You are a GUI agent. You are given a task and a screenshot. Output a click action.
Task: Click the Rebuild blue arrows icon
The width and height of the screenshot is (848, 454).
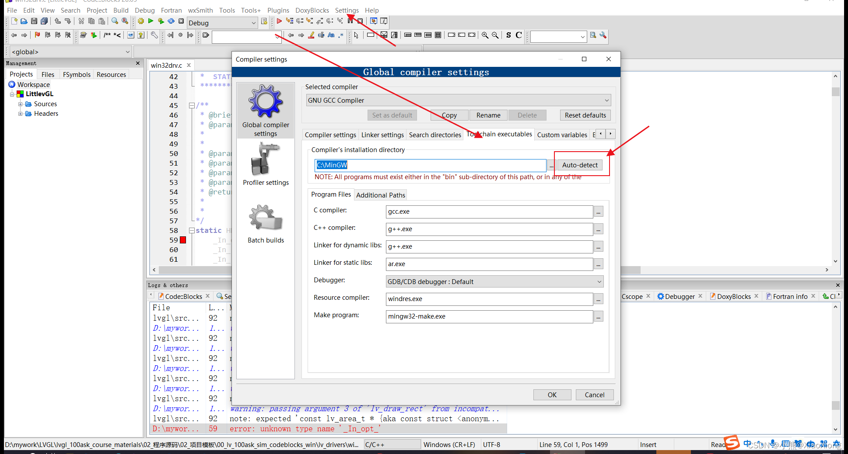tap(171, 21)
